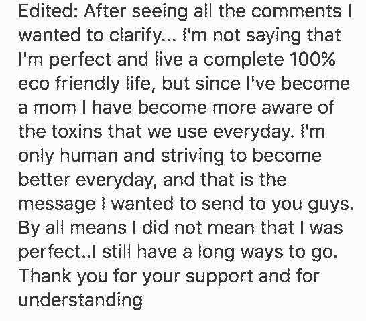Screen dimensions: 366x321
Task: Click the word "toxins" in the text
Action: point(76,131)
